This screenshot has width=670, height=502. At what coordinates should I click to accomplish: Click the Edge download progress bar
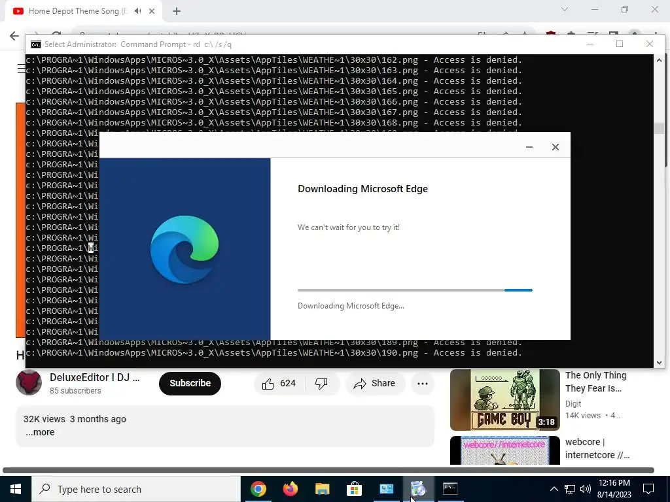click(x=415, y=290)
